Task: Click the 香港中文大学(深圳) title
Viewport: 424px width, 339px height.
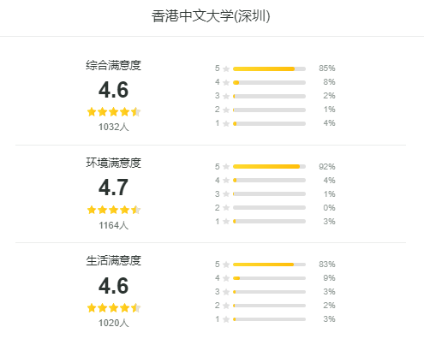Action: 211,16
